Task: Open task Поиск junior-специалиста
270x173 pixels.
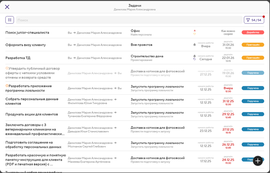Action: point(27,33)
